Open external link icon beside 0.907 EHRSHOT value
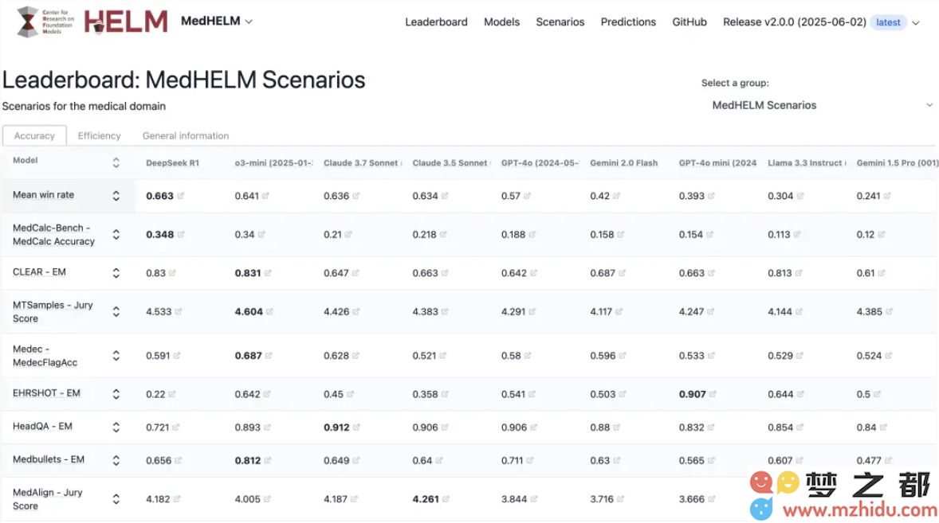This screenshot has width=939, height=523. [x=713, y=394]
